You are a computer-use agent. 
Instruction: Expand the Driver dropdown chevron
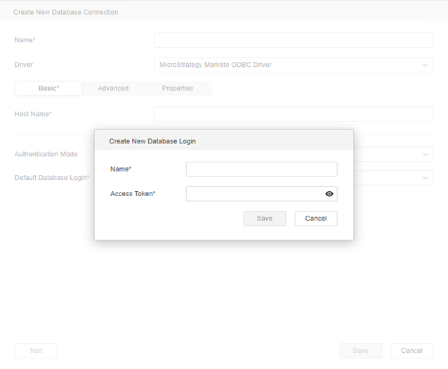click(425, 65)
